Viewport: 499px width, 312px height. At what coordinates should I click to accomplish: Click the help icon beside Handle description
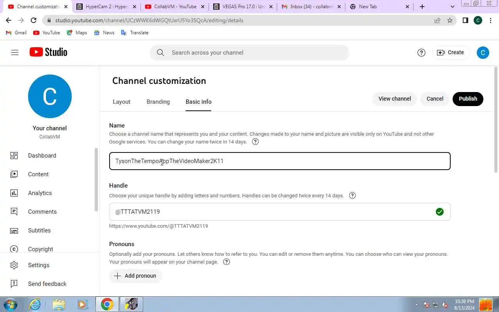point(352,195)
